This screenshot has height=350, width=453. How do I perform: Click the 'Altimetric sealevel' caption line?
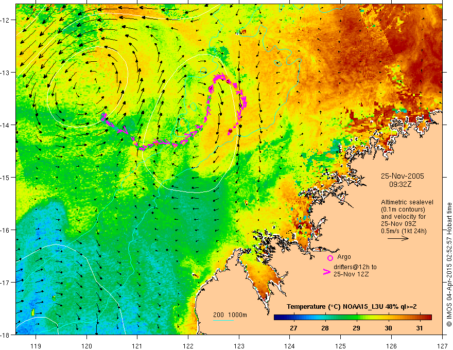(x=407, y=202)
